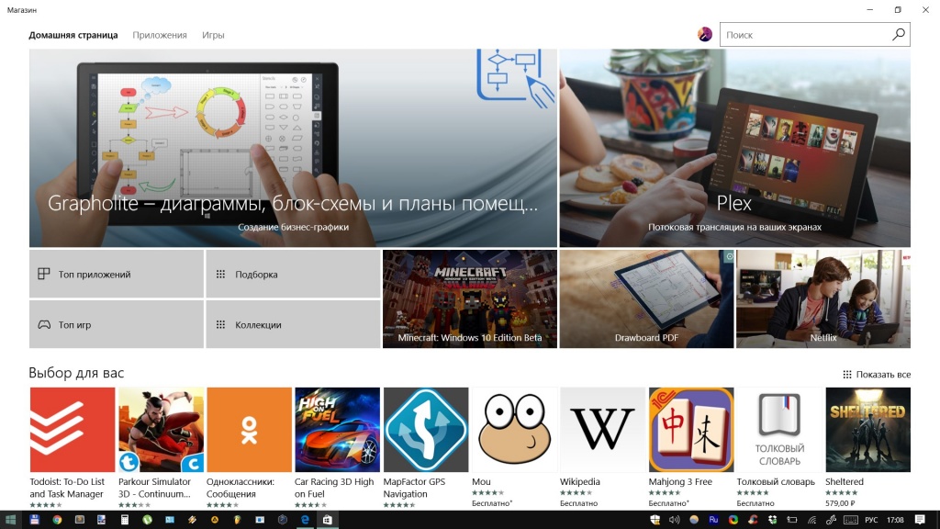The width and height of the screenshot is (940, 529).
Task: Switch to the Приложения tab
Action: coord(160,35)
